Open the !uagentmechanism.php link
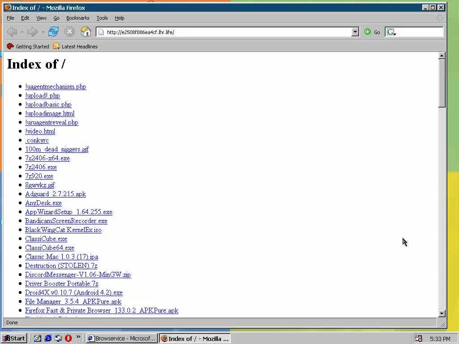 (x=56, y=86)
